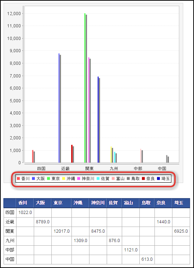Select the 埼玉 legend label
Image resolution: width=194 pixels, height=268 pixels.
pos(166,179)
